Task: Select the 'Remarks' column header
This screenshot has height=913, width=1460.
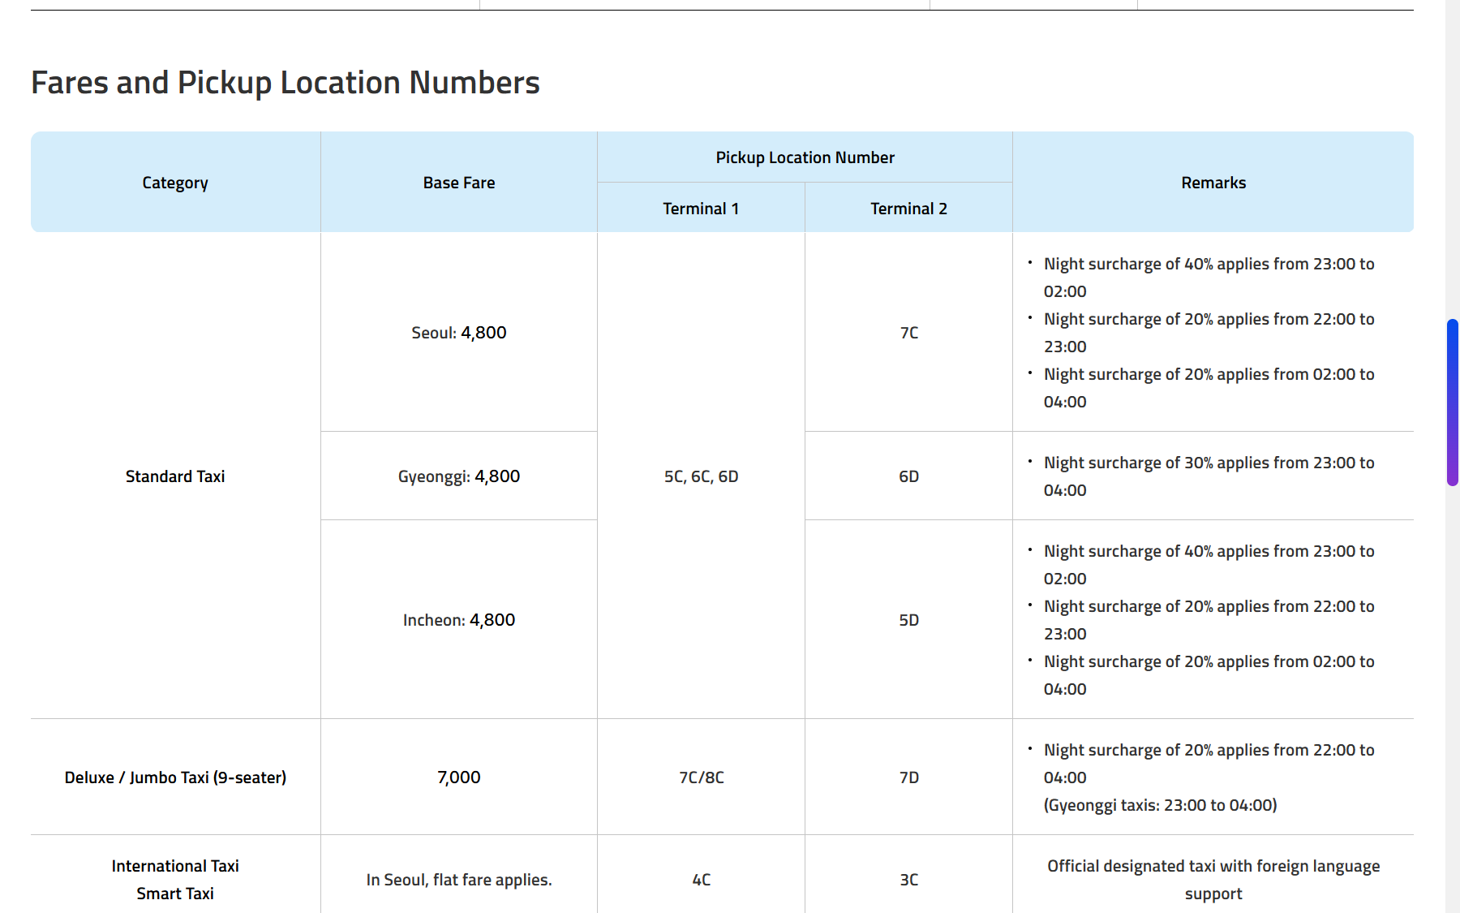Action: click(x=1213, y=183)
